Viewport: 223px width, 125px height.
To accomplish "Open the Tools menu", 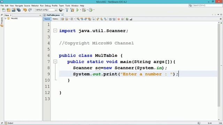I will 68,6.
